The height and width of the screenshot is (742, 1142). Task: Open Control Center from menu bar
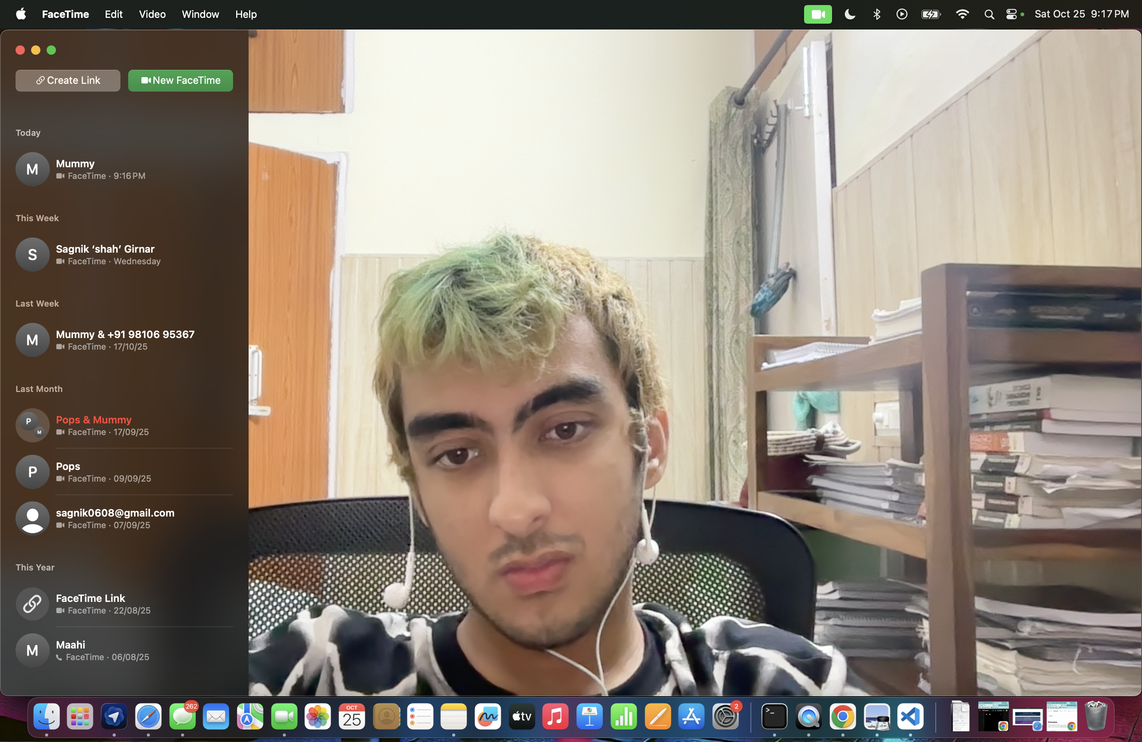pyautogui.click(x=1011, y=14)
